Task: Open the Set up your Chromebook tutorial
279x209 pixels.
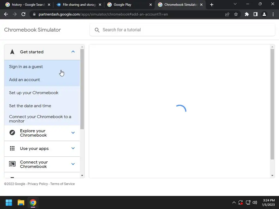Action: click(x=42, y=93)
